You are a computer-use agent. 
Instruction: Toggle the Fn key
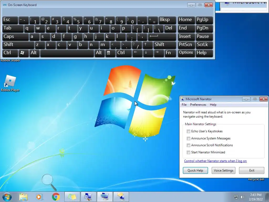[170, 53]
